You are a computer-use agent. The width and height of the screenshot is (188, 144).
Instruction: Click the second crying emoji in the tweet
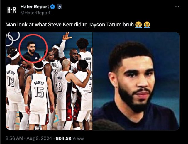147,25
